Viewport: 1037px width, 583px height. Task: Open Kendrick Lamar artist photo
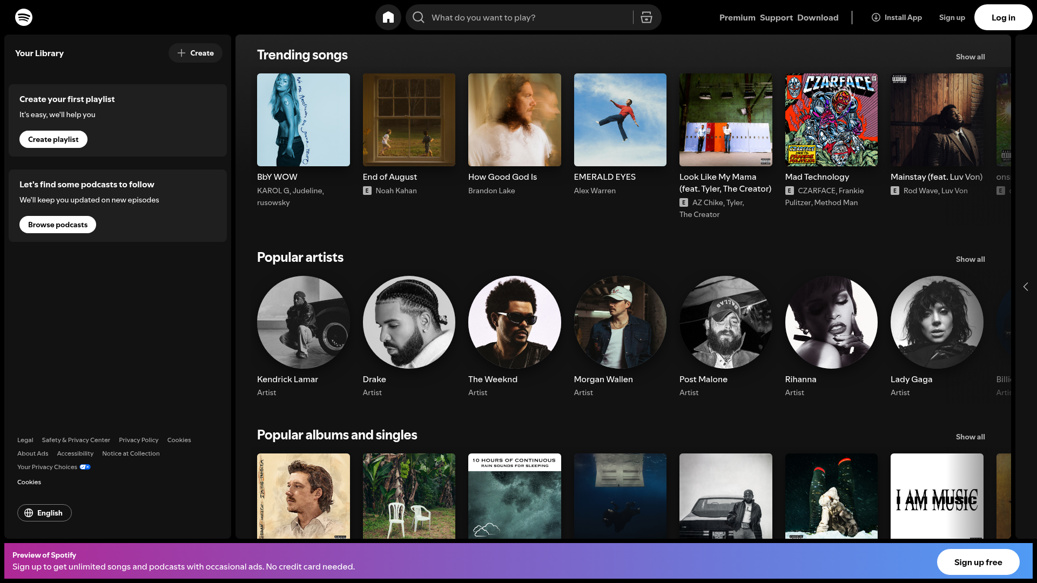coord(304,322)
